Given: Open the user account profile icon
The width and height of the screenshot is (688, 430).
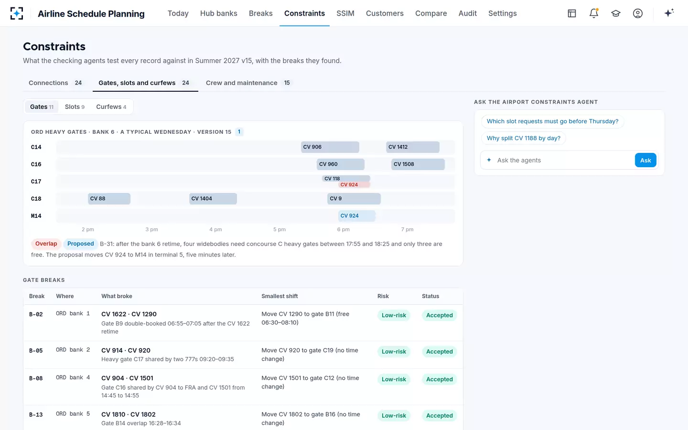Looking at the screenshot, I should 638,13.
